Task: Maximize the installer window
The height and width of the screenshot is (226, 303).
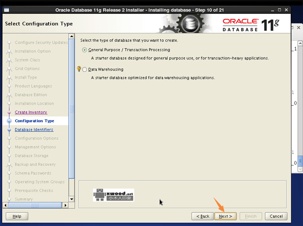Action: (x=279, y=10)
